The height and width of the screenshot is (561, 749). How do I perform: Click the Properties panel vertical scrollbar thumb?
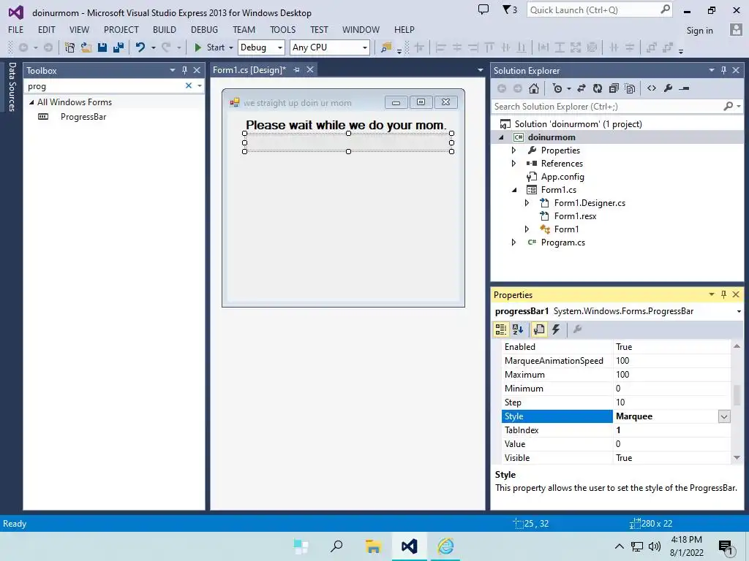[x=737, y=394]
